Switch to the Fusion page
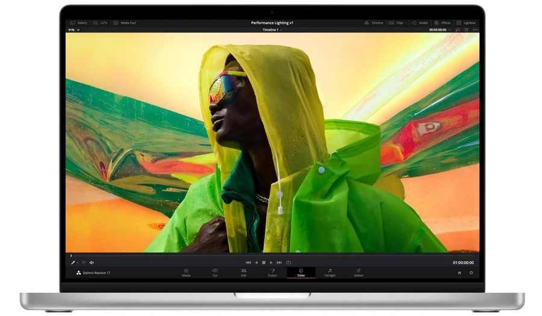This screenshot has height=316, width=542. [x=272, y=273]
